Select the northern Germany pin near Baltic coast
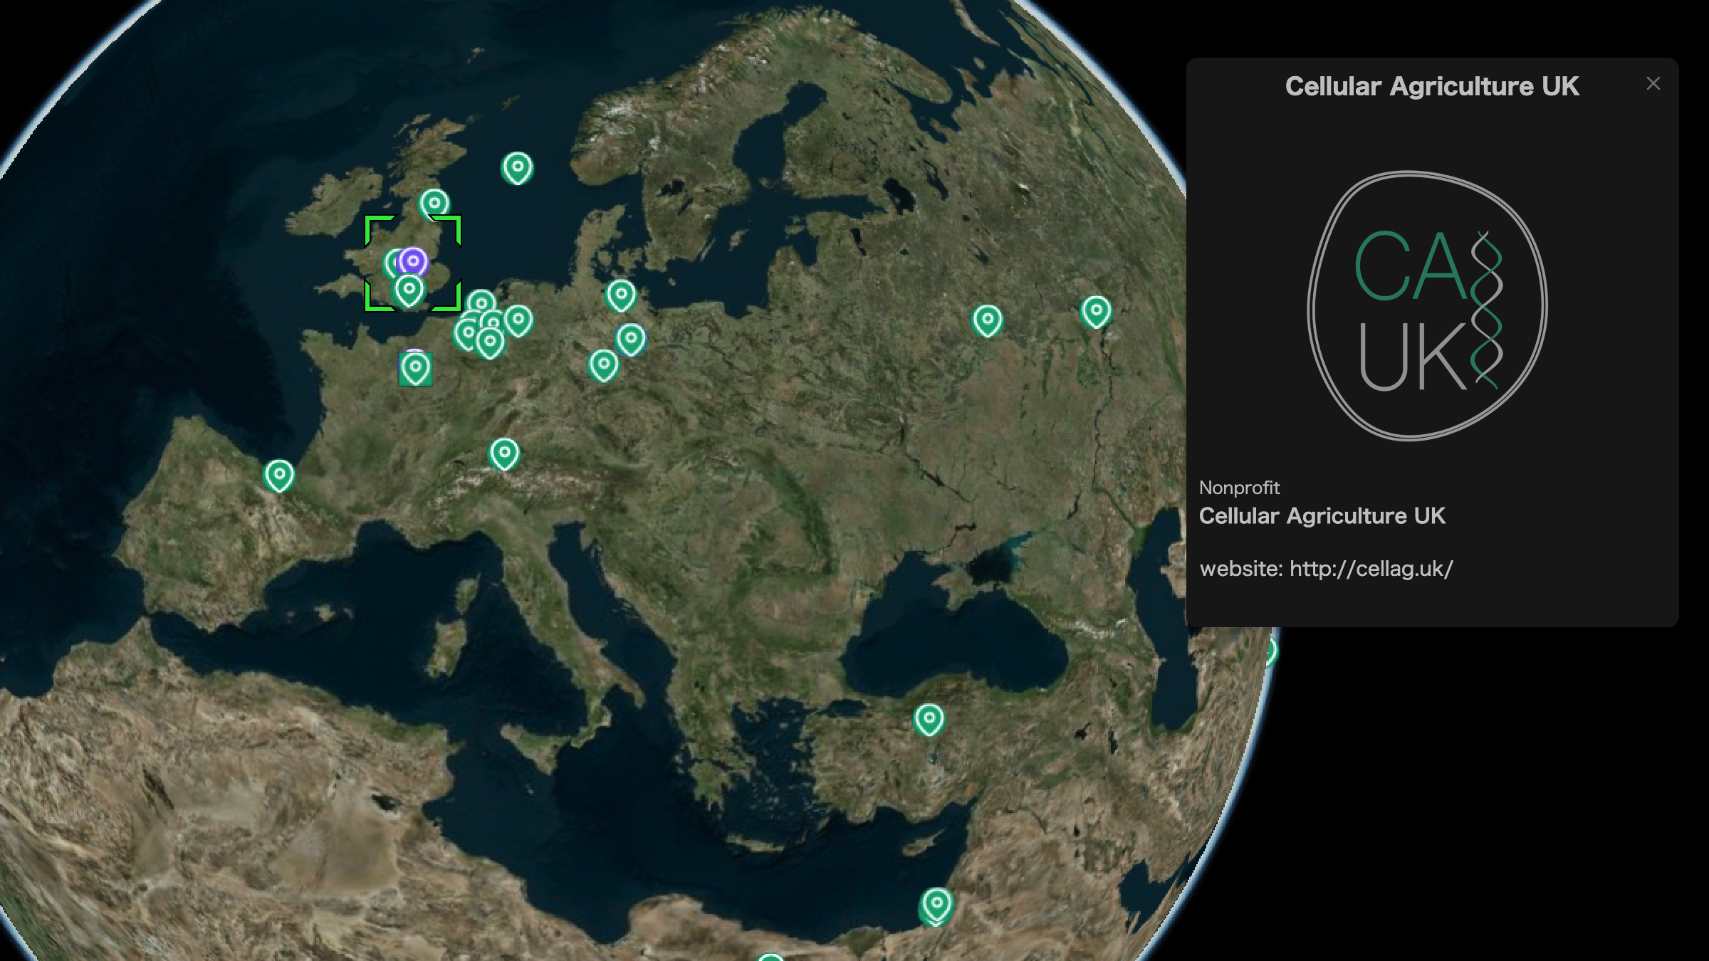The image size is (1709, 961). [x=621, y=295]
